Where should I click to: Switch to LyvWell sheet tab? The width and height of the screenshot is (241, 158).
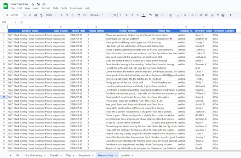point(125,156)
